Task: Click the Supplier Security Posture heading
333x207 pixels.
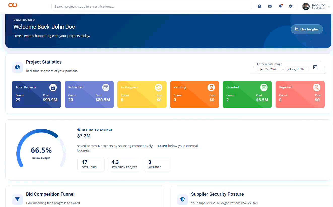Action: 217,194
